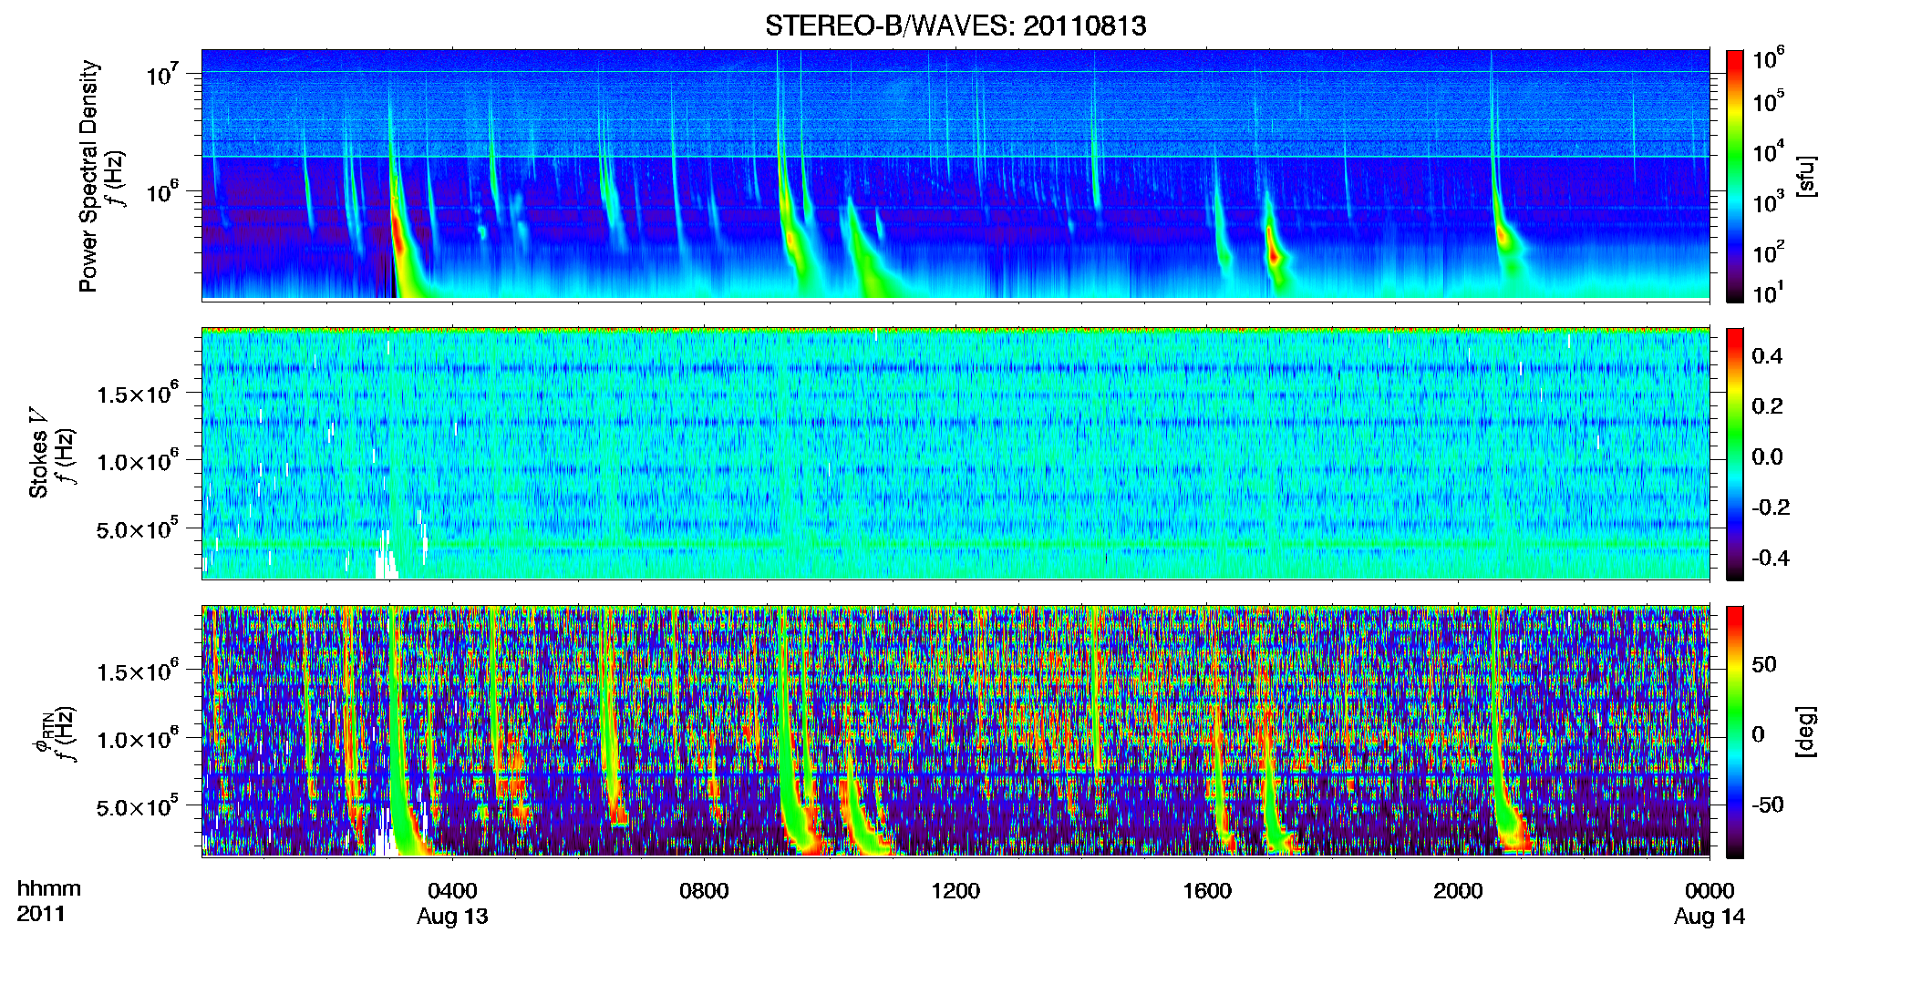The height and width of the screenshot is (984, 1911).
Task: Select 1.0×10^6 tick on Stokes V panel
Action: tap(138, 461)
